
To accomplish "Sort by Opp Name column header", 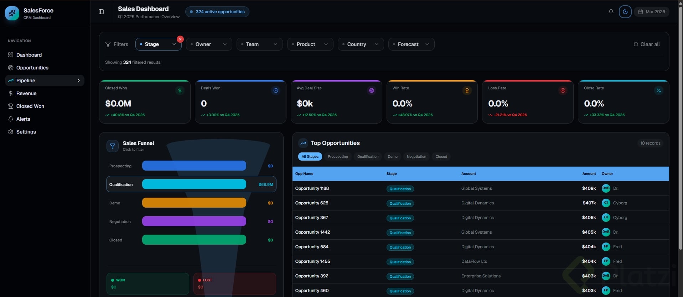I will coord(304,174).
